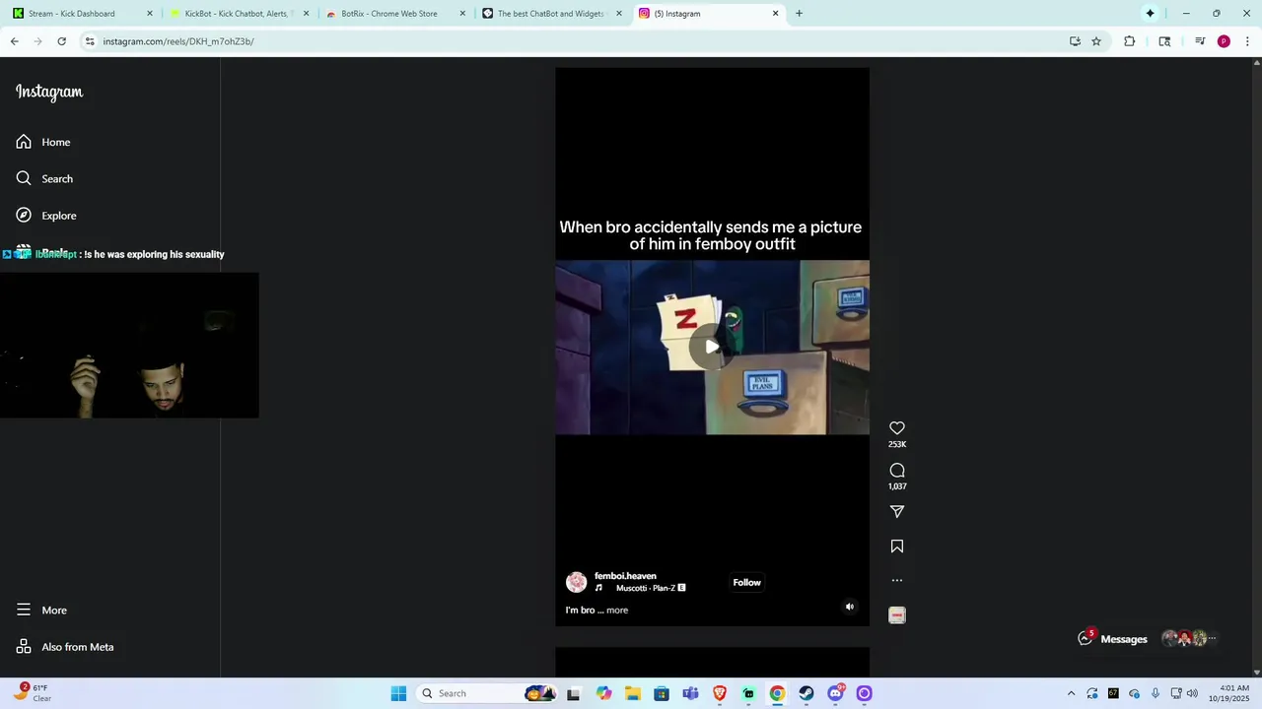Open Instagram Search panel
Viewport: 1262px width, 709px height.
pyautogui.click(x=44, y=178)
